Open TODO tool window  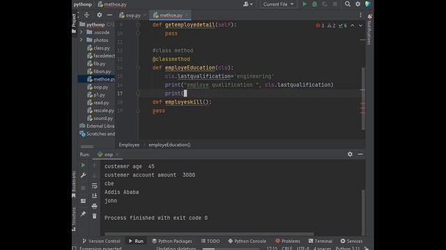(x=210, y=241)
